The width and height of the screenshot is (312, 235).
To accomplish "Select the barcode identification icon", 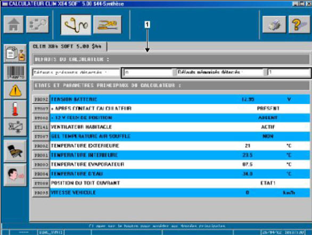I will pyautogui.click(x=15, y=72).
